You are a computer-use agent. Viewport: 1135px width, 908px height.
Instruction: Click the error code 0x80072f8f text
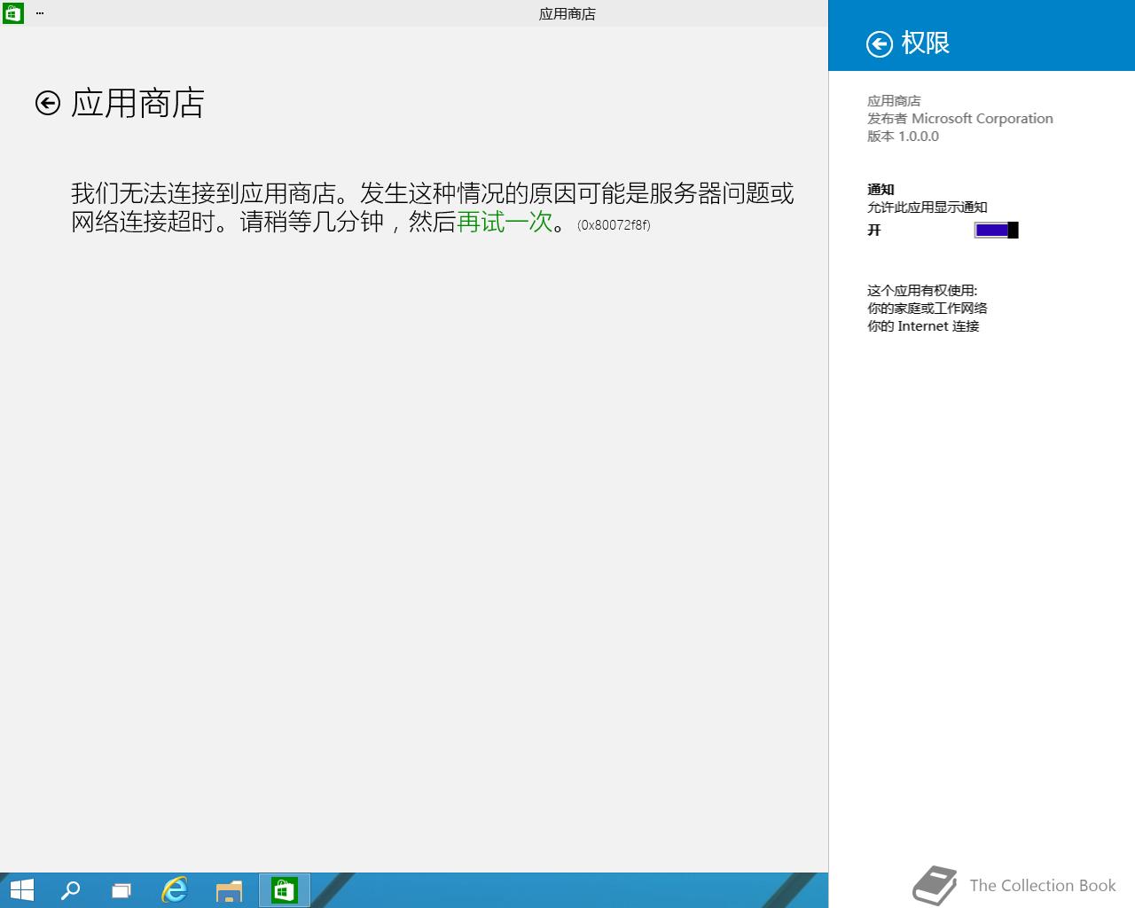pos(614,225)
